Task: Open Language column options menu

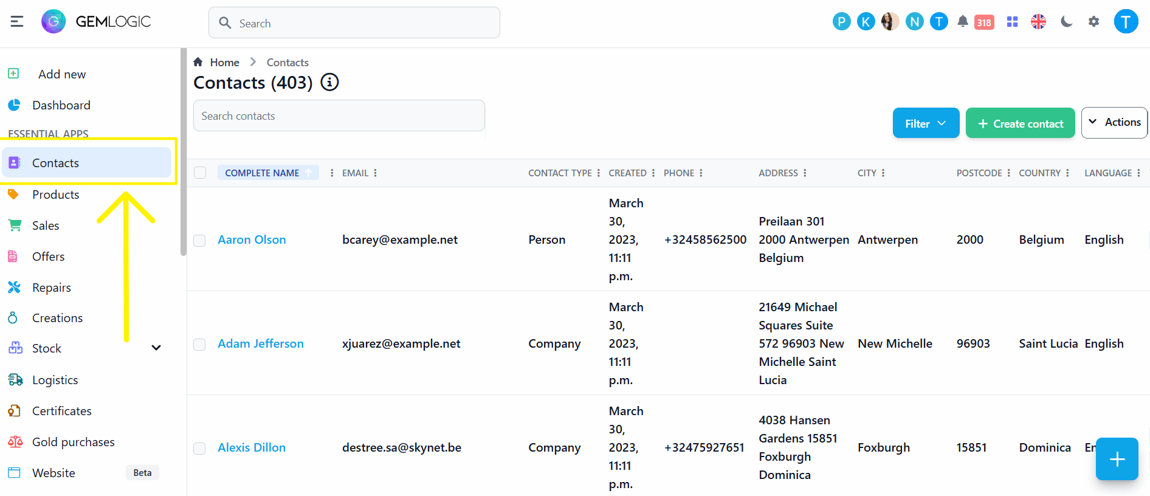Action: pyautogui.click(x=1138, y=173)
